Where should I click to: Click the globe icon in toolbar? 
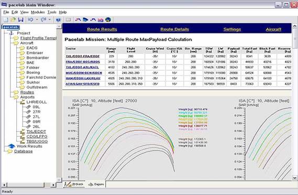coord(108,19)
